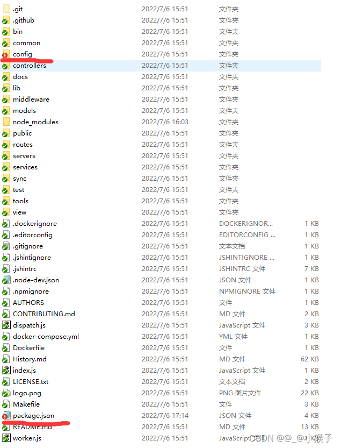341x448 pixels.
Task: Select the CONTRIBUTING.md file name
Action: tap(44, 314)
